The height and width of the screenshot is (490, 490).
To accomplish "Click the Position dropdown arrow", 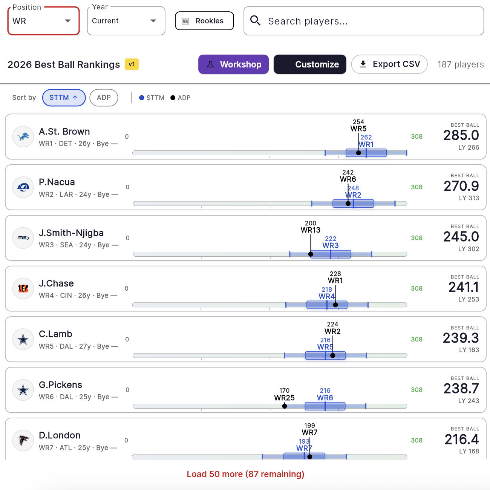I will [x=68, y=21].
